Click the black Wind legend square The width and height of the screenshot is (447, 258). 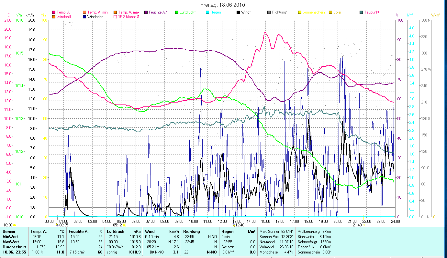pyautogui.click(x=238, y=12)
